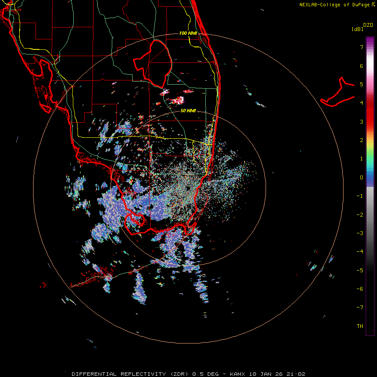Click the 6 dB label on color scale

[362, 66]
